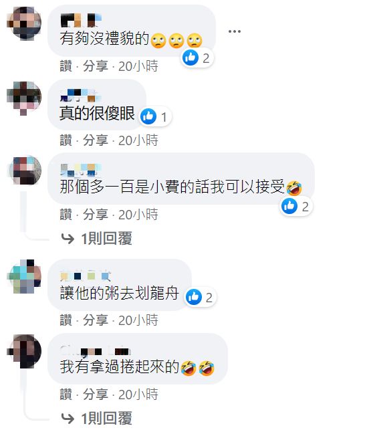Click the like reaction icon on 划龍舟 comment
Screen dimensions: 365x430
point(194,297)
